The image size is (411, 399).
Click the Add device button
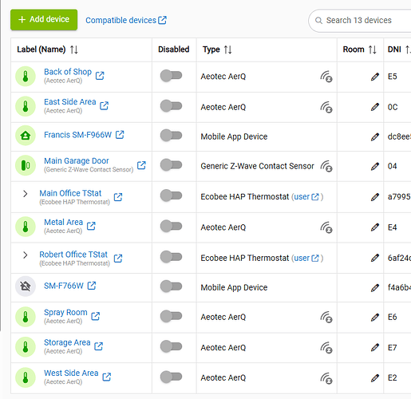pos(44,20)
